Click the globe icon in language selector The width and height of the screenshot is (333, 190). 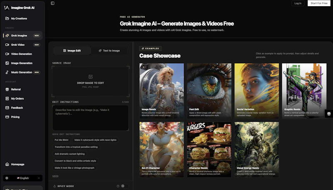pyautogui.click(x=7, y=178)
